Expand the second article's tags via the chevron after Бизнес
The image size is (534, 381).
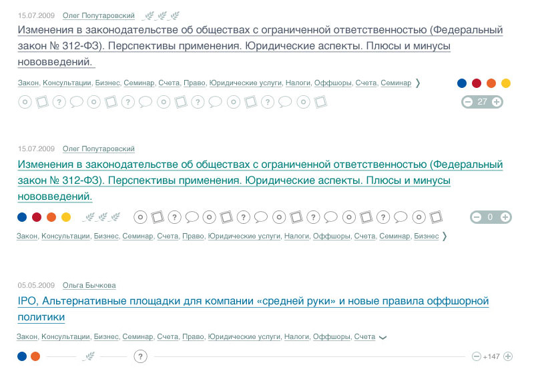445,236
